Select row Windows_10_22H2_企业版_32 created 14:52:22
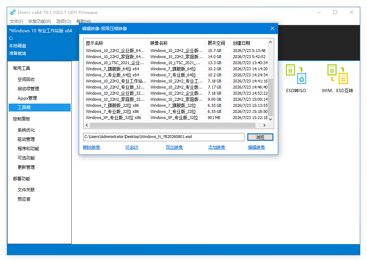The width and height of the screenshot is (367, 262). [x=176, y=93]
